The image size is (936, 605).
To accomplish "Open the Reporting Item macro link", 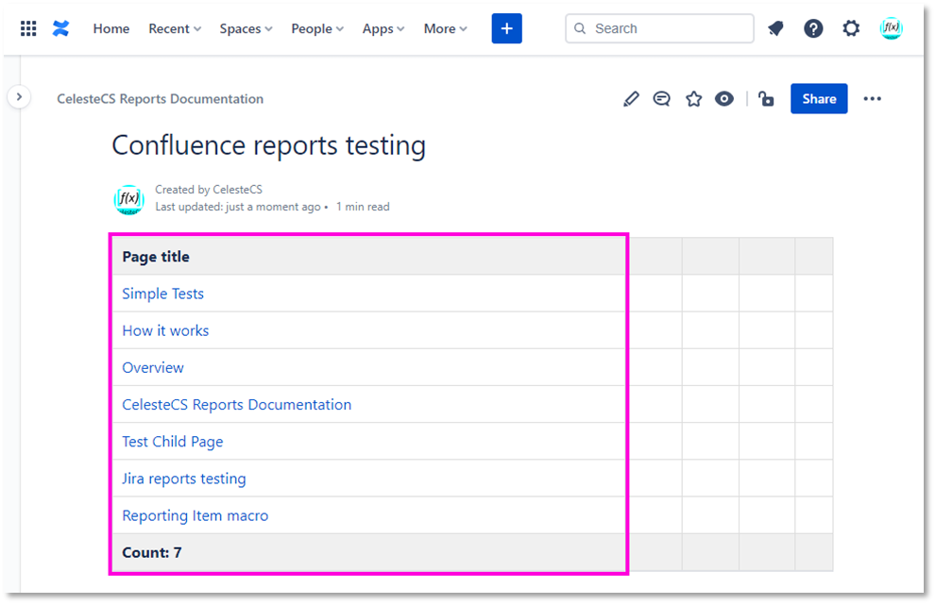I will (196, 515).
